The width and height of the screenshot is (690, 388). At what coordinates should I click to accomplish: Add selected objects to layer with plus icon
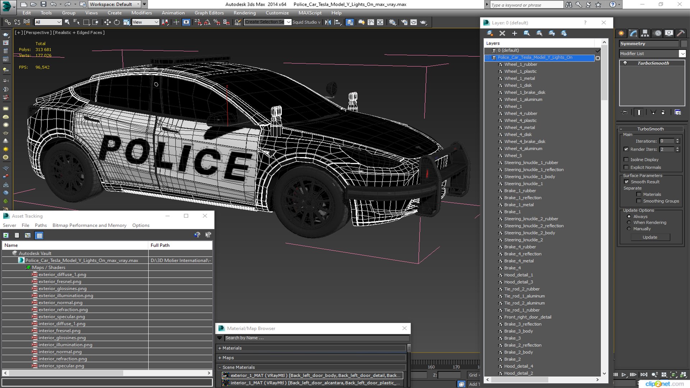pos(514,33)
